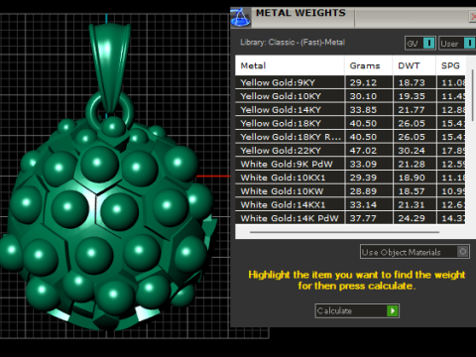Click the Metal Weights scale icon
The height and width of the screenshot is (357, 476).
click(x=240, y=18)
